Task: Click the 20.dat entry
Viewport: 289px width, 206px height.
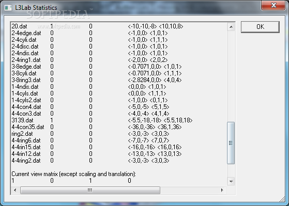Action: tap(19, 26)
